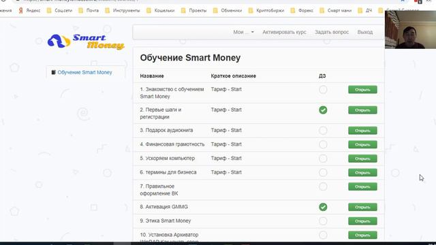This screenshot has width=436, height=245.
Task: Click the webcam video thumbnail
Action: [x=410, y=29]
